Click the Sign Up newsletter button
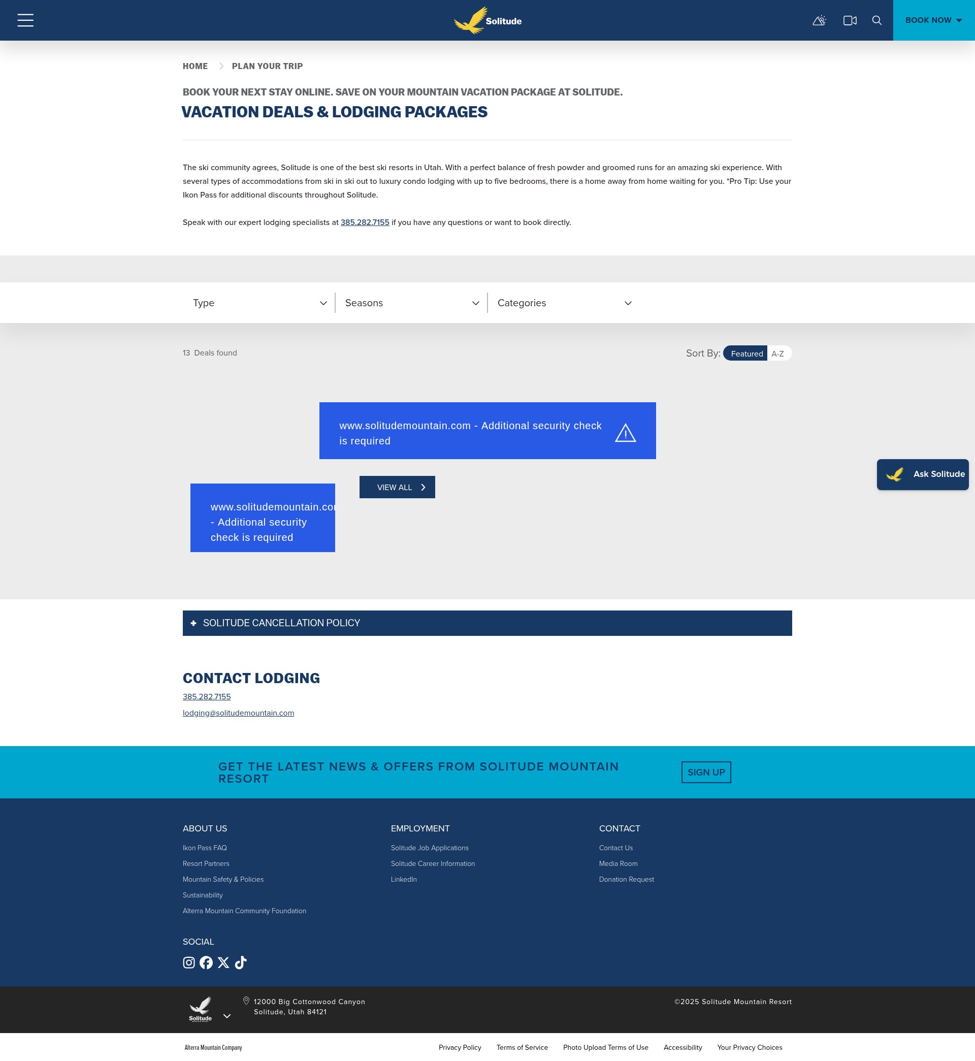 coord(706,773)
